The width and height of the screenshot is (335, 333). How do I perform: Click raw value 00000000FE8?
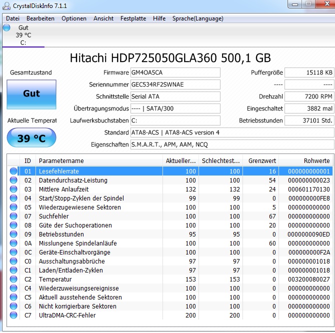[x=309, y=198]
